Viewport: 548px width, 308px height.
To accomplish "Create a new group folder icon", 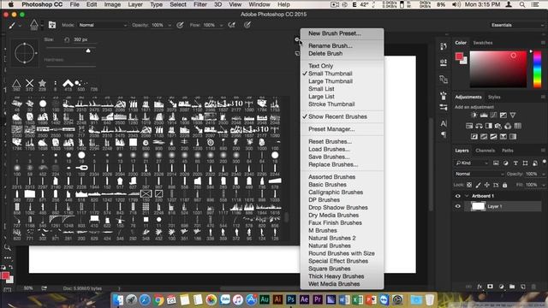I will [x=512, y=287].
